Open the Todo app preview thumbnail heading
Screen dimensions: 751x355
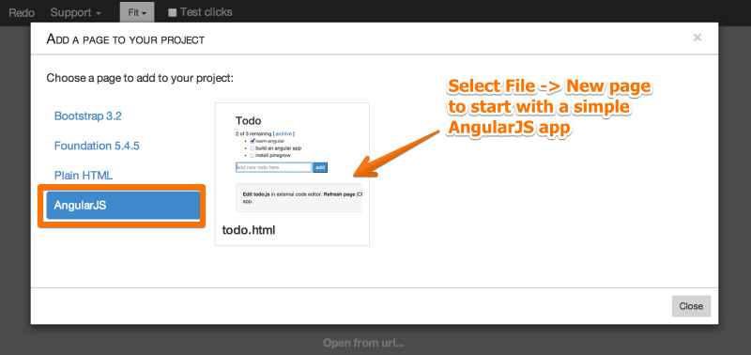pyautogui.click(x=248, y=121)
